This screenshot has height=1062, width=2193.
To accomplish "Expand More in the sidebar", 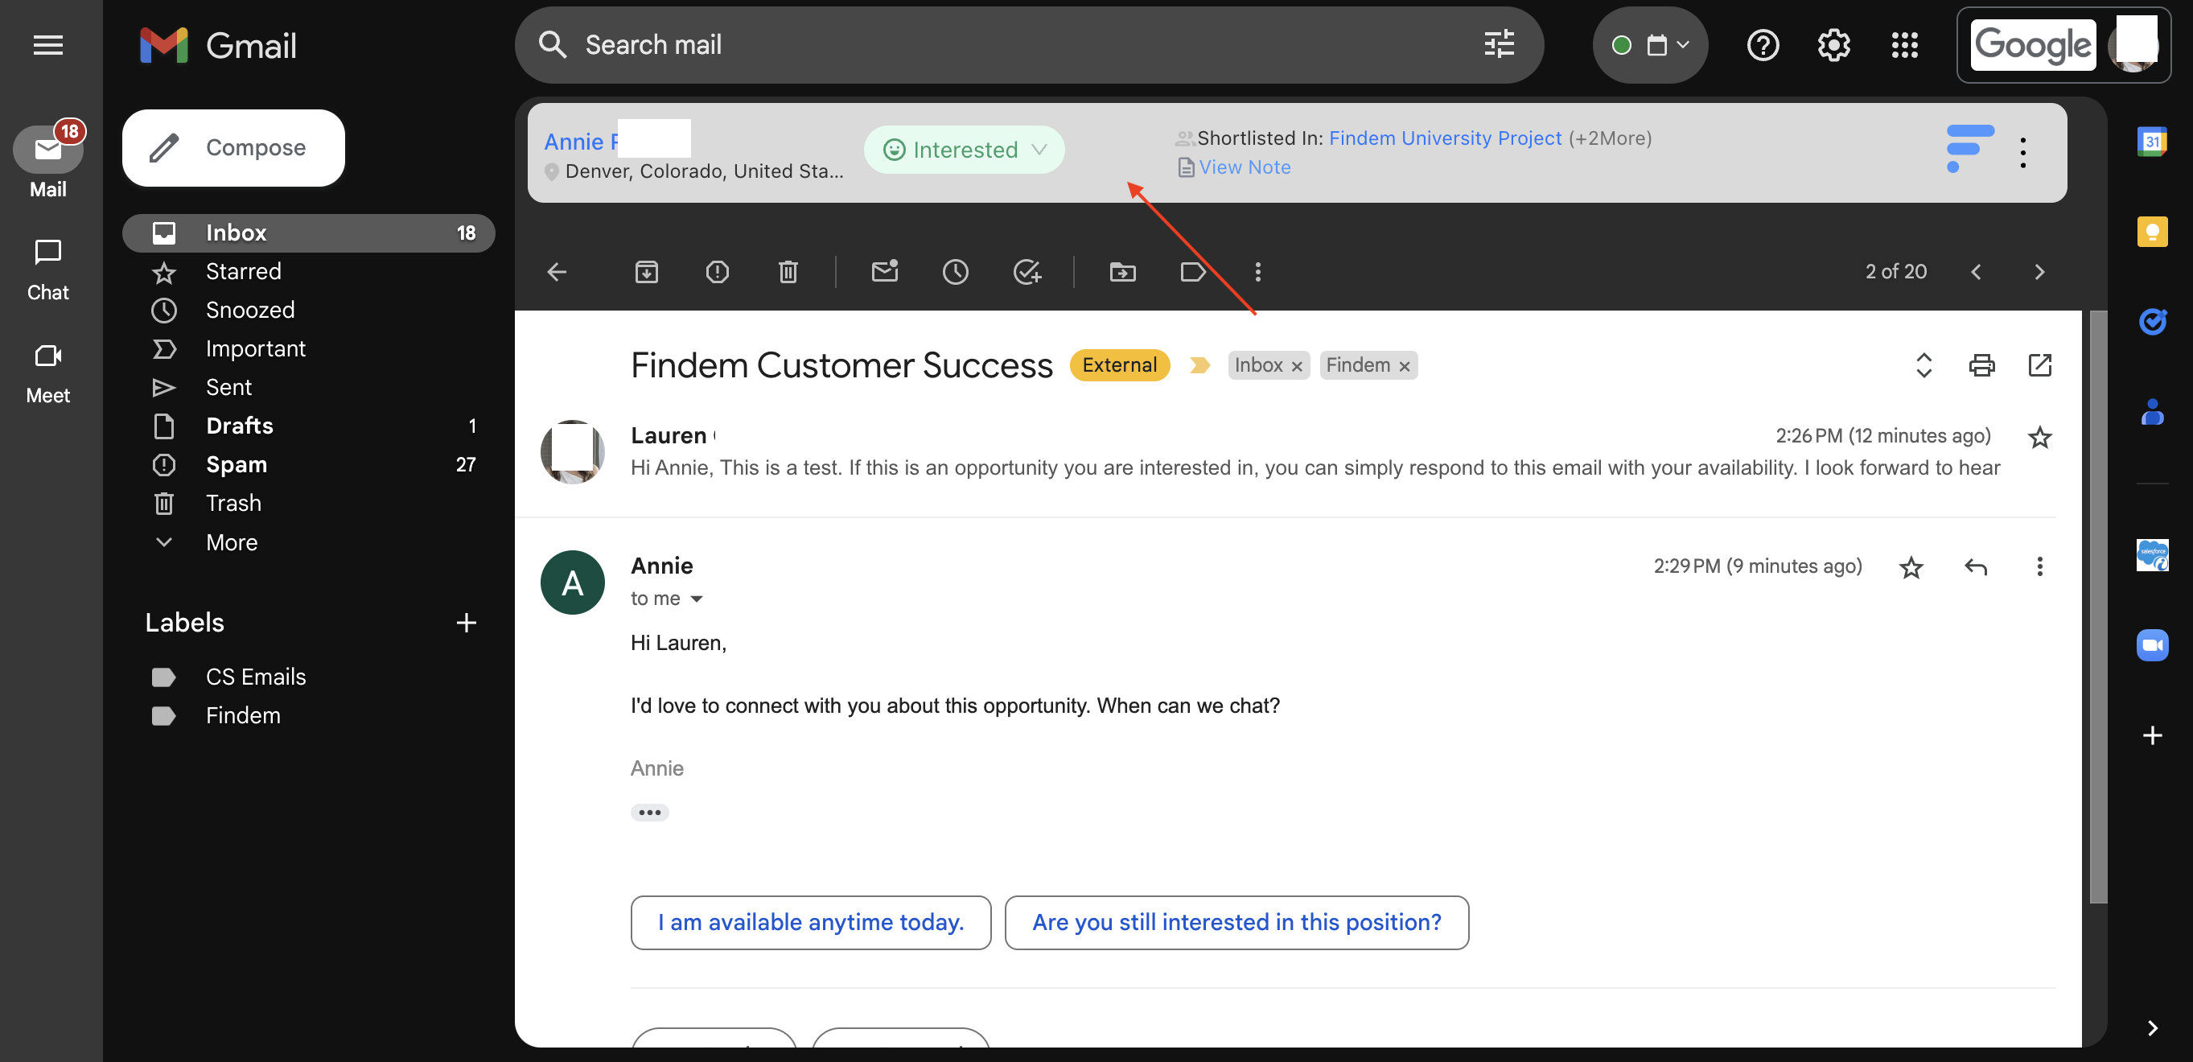I will (231, 542).
